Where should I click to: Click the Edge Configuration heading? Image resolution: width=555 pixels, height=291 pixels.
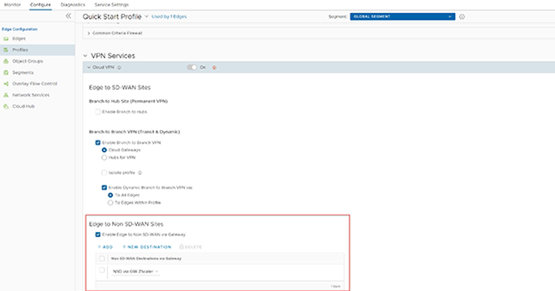coord(19,29)
